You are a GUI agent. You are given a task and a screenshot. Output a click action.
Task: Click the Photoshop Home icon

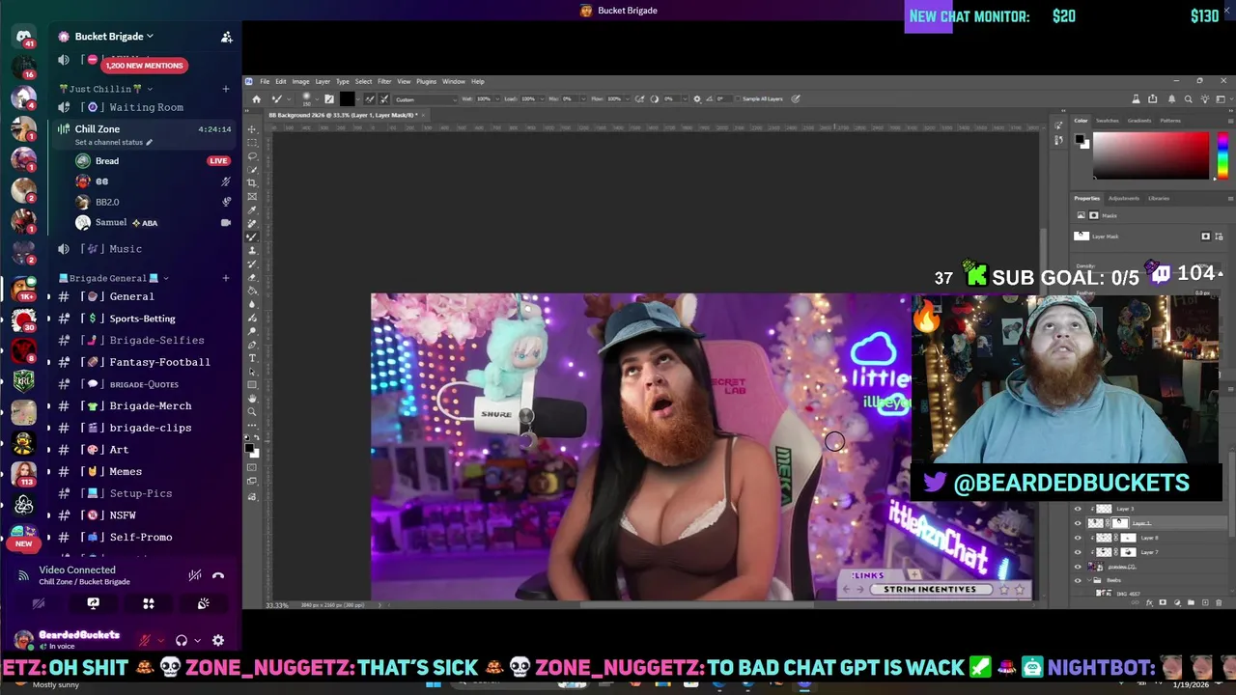(x=256, y=98)
